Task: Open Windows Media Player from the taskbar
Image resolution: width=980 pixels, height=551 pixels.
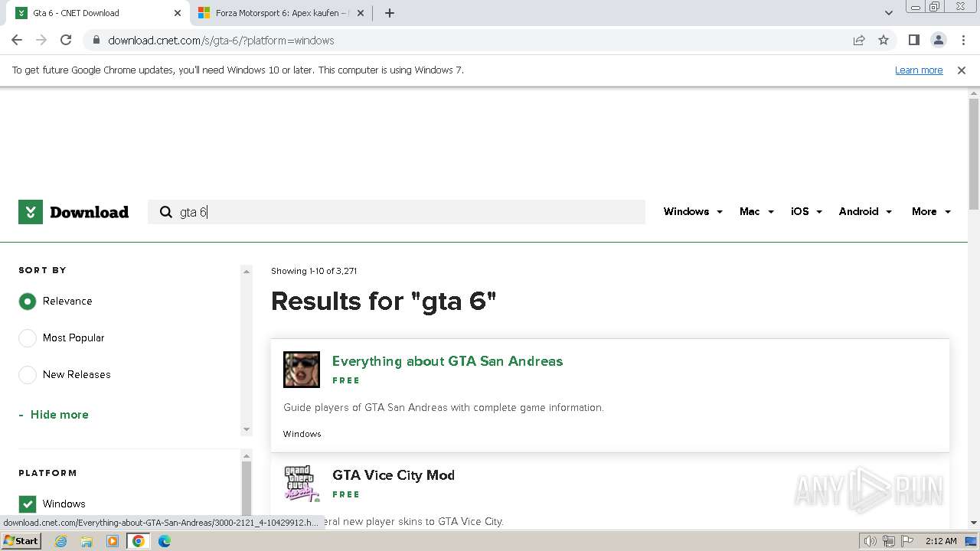Action: (x=113, y=541)
